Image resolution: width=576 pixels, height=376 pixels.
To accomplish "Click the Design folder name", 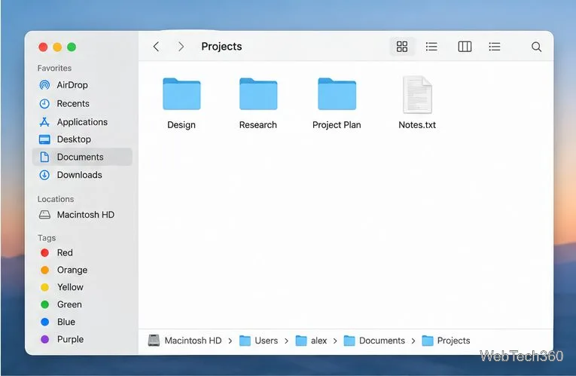I will (x=181, y=125).
